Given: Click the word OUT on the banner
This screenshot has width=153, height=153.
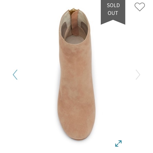Looking at the screenshot, I should tap(113, 13).
